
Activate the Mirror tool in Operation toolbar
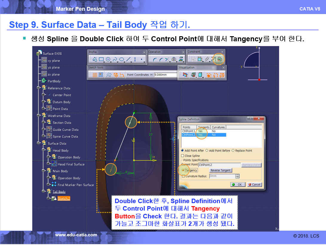tap(173, 59)
